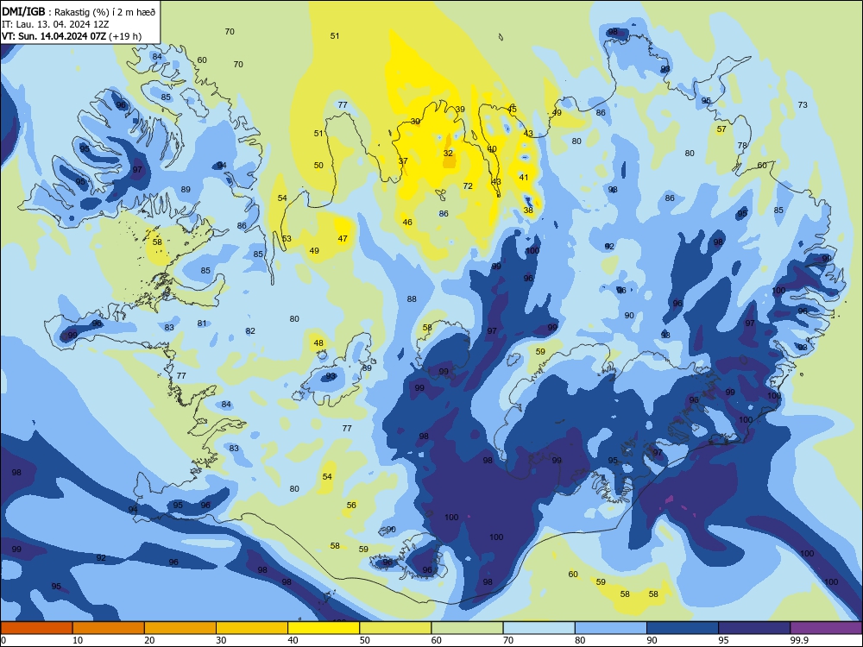Click the orange 10–20 legend swatch
Viewport: 863px width, 647px height.
[109, 628]
